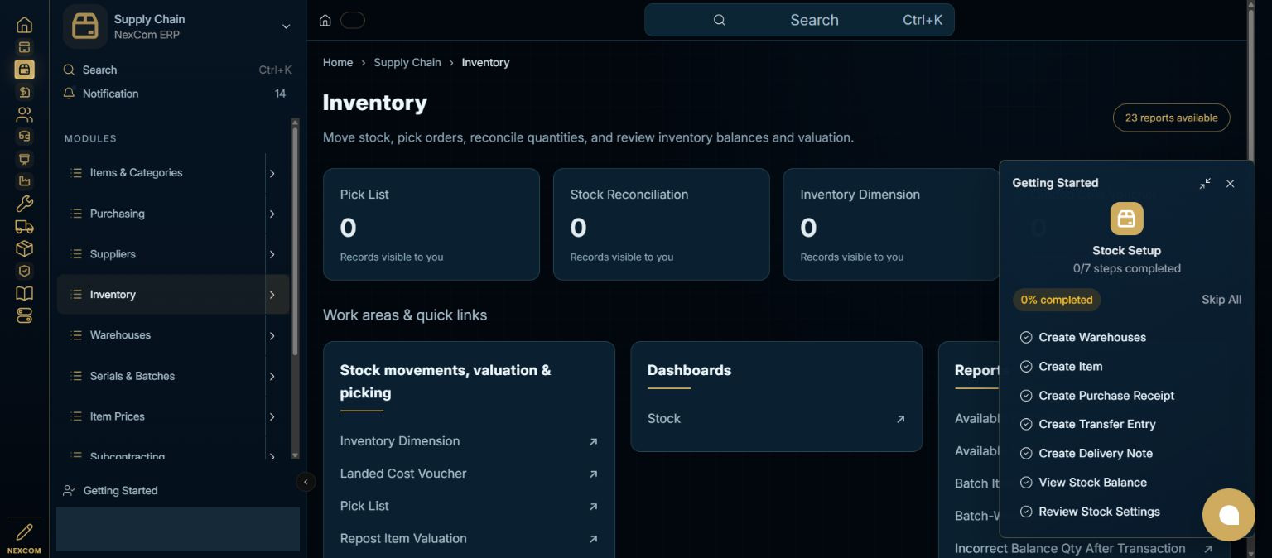Click the Stock Setup box icon
Viewport: 1272px width, 558px height.
[1126, 219]
